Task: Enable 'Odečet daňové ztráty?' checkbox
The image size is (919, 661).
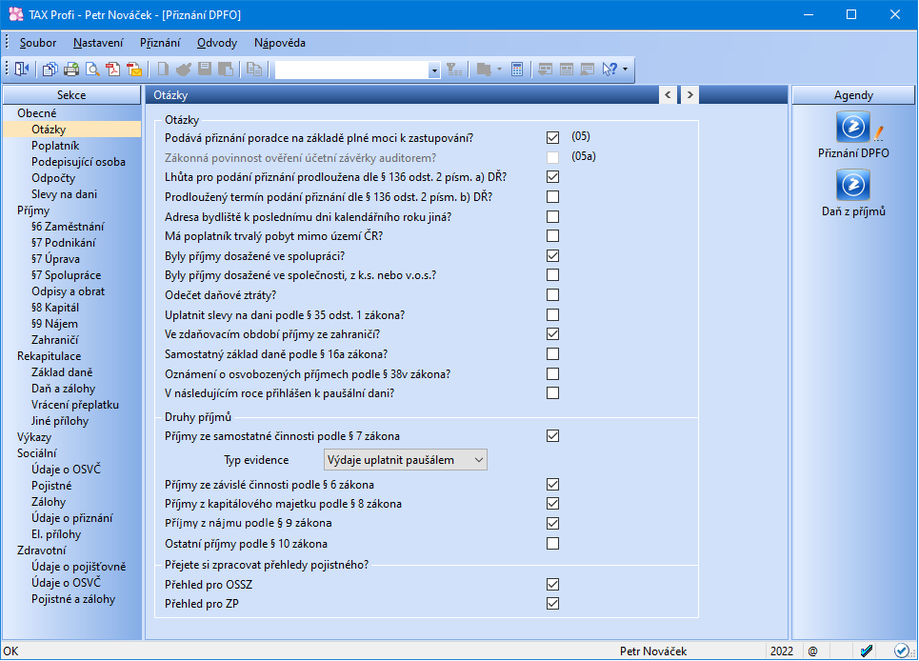Action: click(x=552, y=295)
